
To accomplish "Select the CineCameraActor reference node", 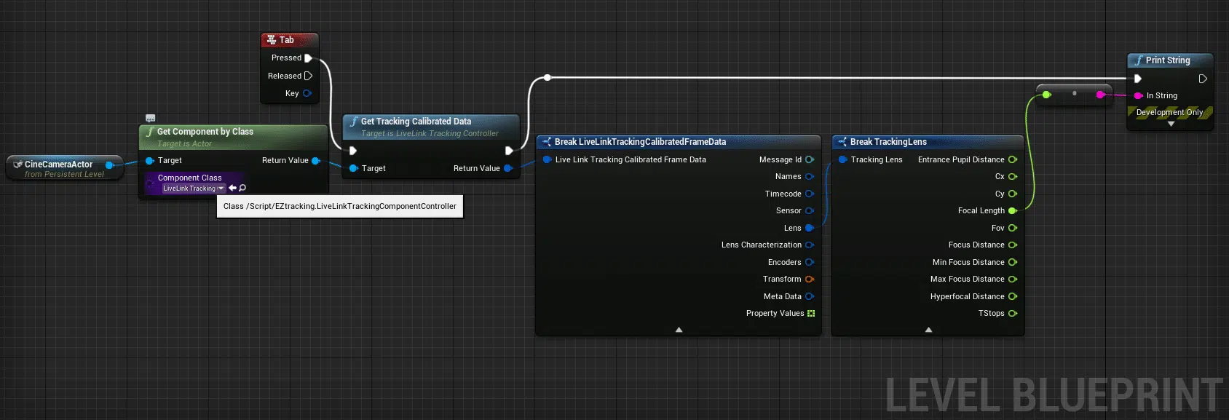I will pyautogui.click(x=58, y=165).
